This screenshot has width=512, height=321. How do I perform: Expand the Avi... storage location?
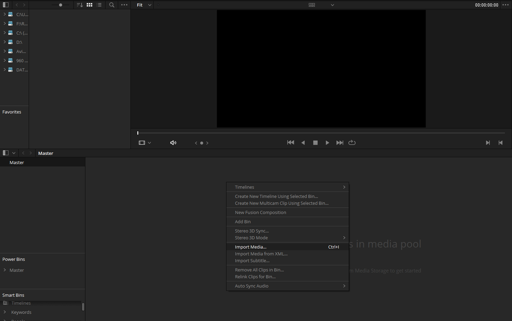(4, 51)
